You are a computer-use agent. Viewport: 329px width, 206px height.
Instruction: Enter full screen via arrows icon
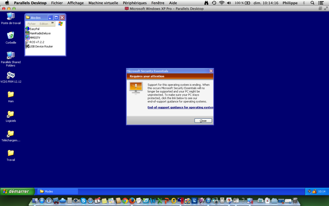coord(326,9)
